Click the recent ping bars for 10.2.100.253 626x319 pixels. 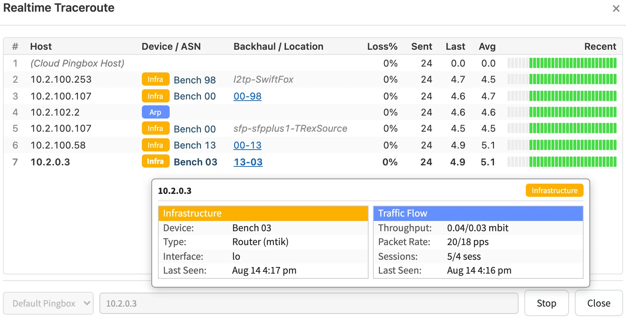[x=562, y=79]
